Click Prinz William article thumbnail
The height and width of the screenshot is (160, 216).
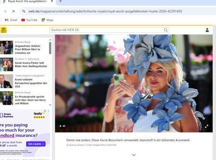(x=6, y=47)
